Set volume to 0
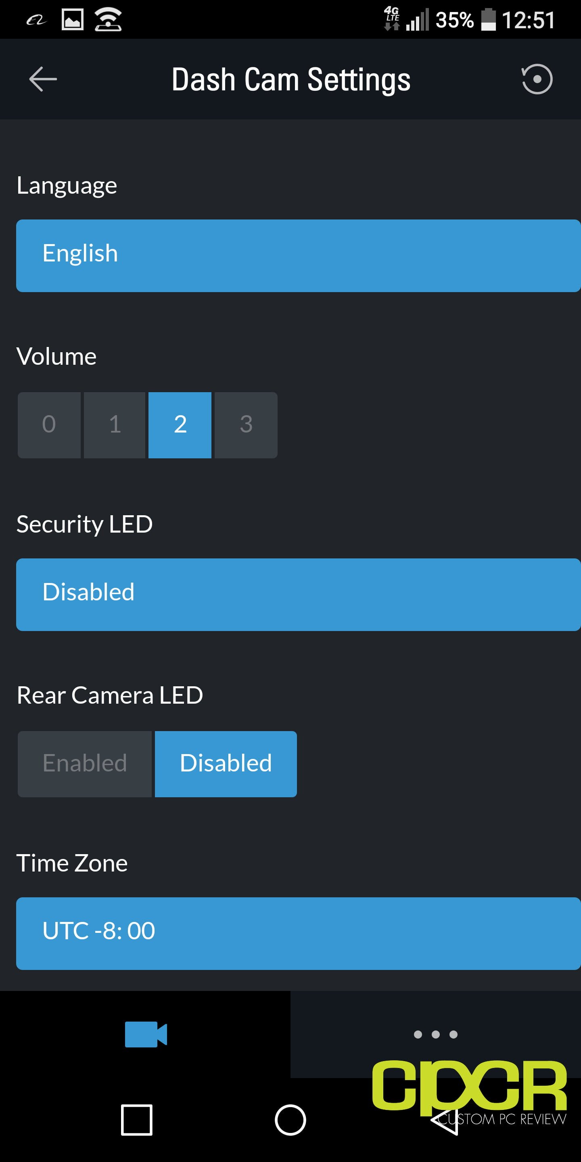The width and height of the screenshot is (581, 1162). (49, 425)
